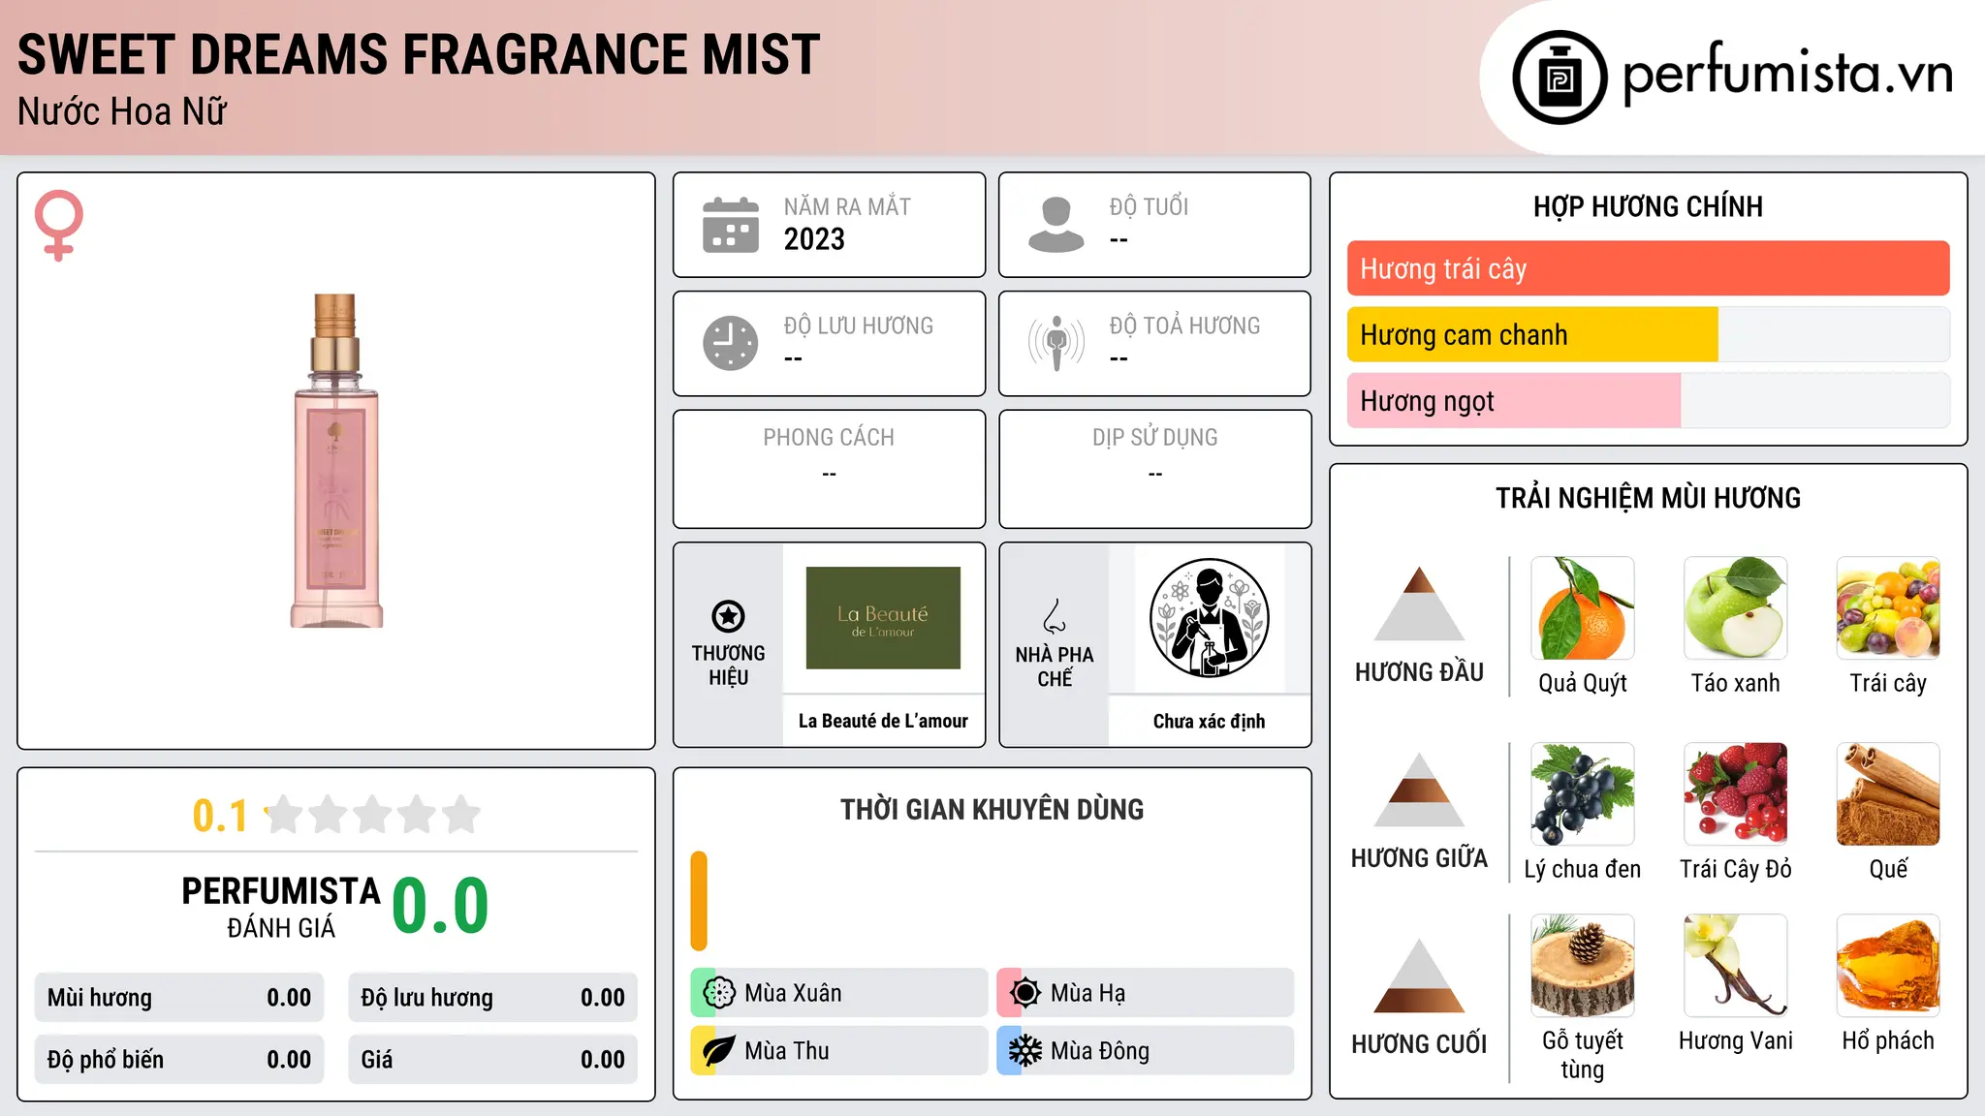
Task: Select the Quế cinnamon note image
Action: click(x=1888, y=794)
